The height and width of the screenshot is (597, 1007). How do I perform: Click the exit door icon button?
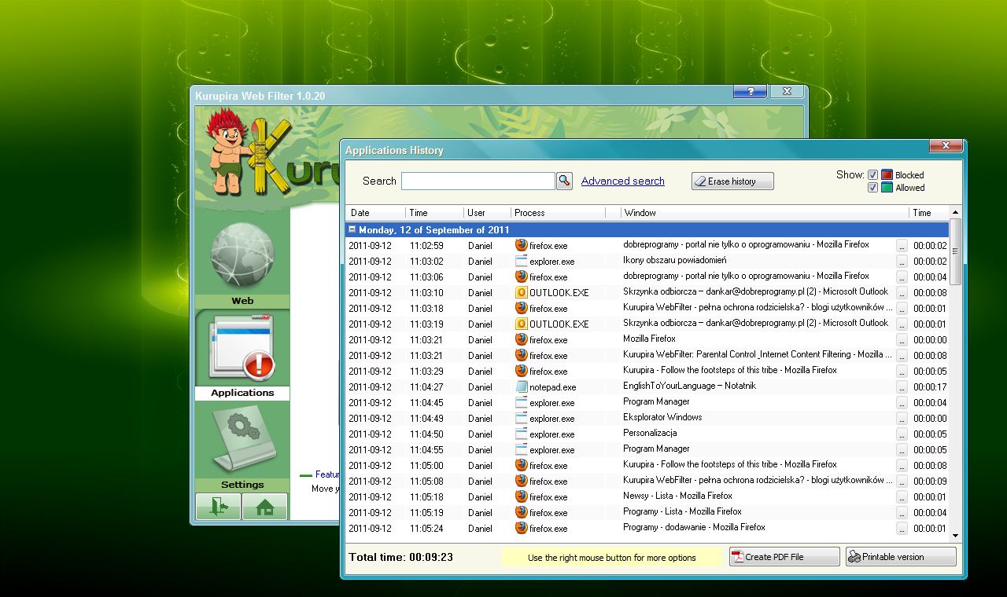[x=218, y=507]
